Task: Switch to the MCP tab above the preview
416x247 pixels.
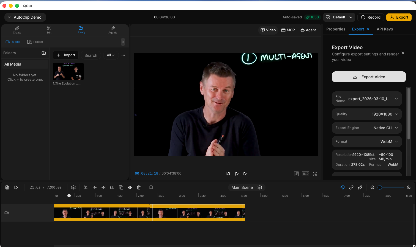Action: click(x=288, y=30)
